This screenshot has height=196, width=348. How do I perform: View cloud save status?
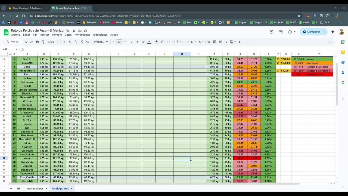pos(86,31)
